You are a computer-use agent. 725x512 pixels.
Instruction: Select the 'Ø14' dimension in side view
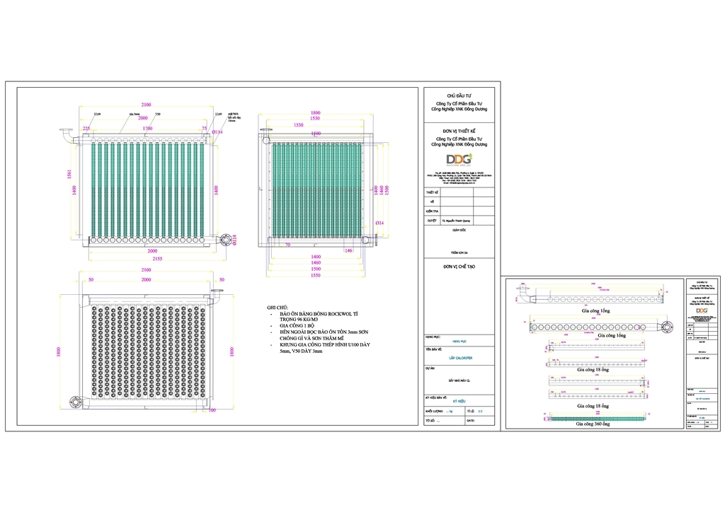coord(379,223)
